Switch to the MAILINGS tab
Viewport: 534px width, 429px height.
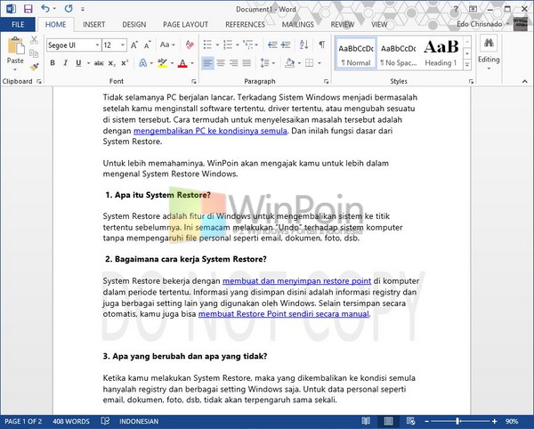[298, 25]
